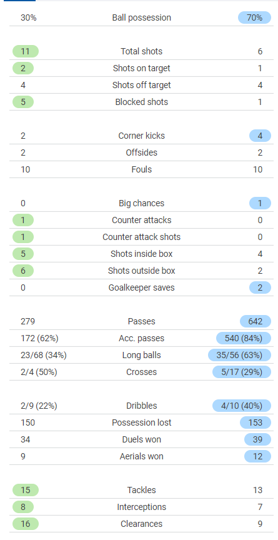Click the Shots on target label

pos(141,68)
